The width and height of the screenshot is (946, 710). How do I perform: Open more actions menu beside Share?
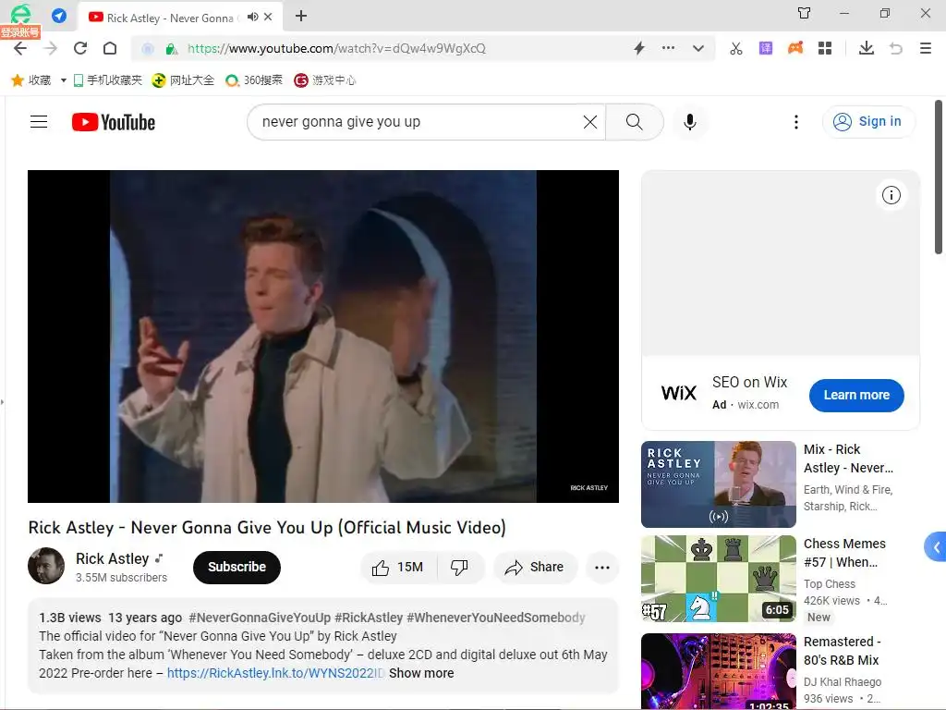click(602, 568)
